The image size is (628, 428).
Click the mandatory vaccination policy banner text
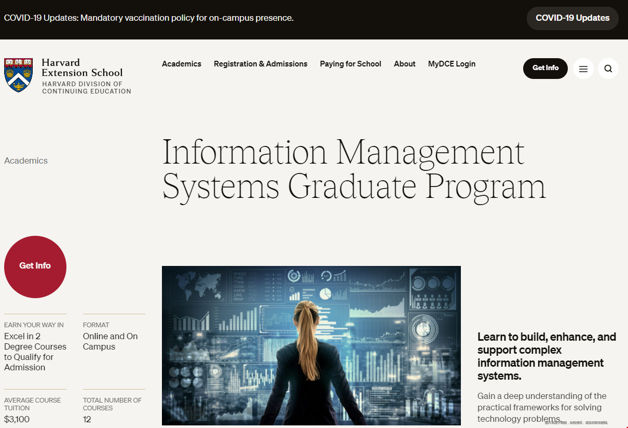point(149,18)
